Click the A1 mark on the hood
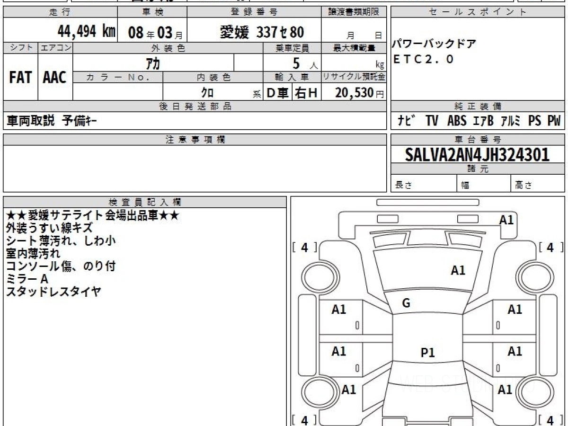Screen dimensions: 568x426 [x=458, y=270]
